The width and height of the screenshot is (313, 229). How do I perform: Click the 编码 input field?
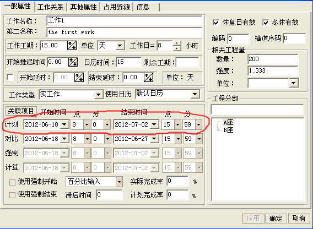[238, 39]
